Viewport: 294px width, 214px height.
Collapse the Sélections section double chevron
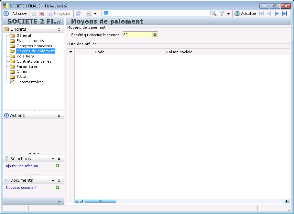(x=59, y=159)
